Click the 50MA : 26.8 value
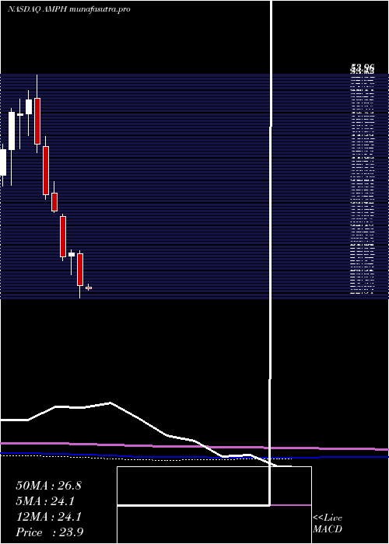 coord(48,486)
